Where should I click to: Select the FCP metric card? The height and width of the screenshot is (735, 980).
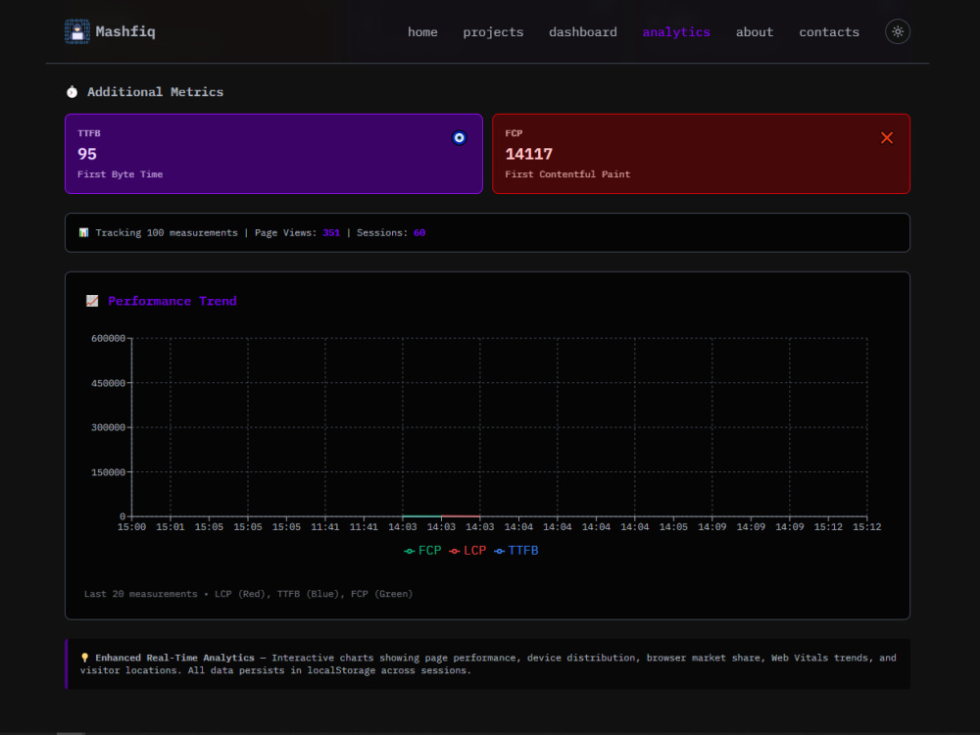(x=702, y=154)
